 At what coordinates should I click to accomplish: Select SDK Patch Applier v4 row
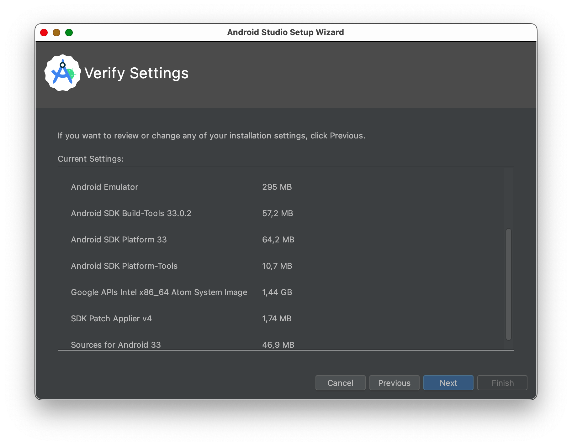(111, 319)
